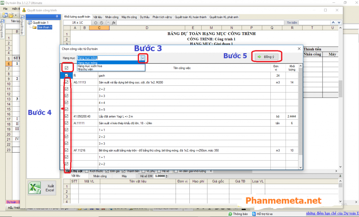
Task: Switch to the Phân tích vật tư tab
Action: 162,17
